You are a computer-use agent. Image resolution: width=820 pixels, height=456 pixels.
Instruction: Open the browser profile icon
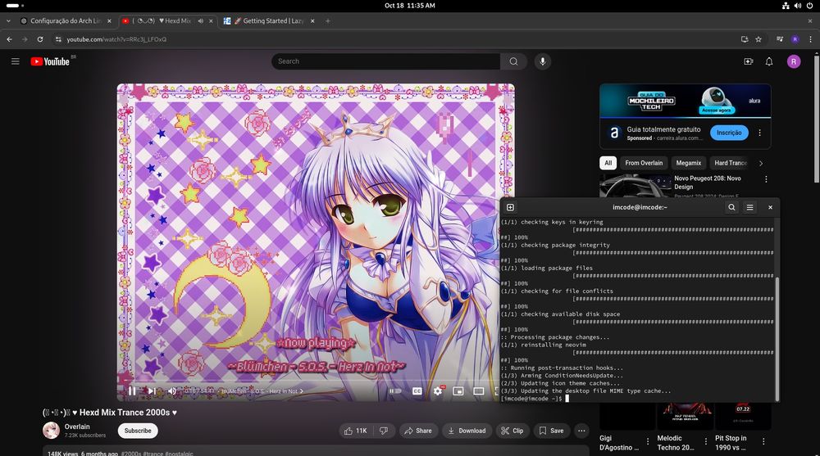point(795,39)
